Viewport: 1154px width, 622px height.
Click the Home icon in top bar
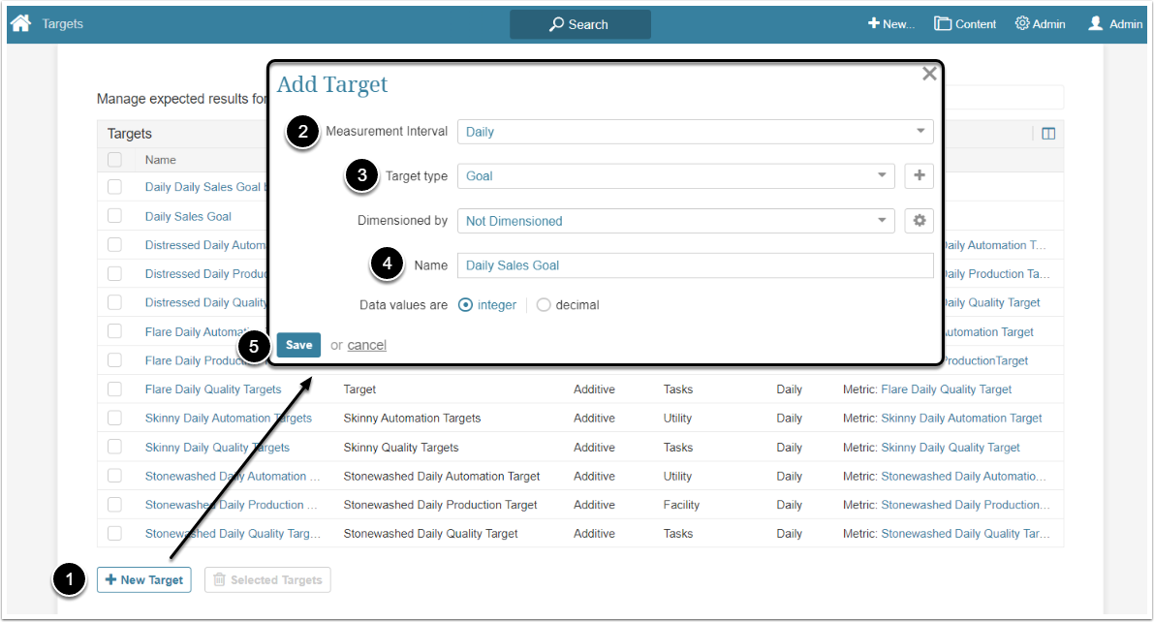click(x=20, y=23)
